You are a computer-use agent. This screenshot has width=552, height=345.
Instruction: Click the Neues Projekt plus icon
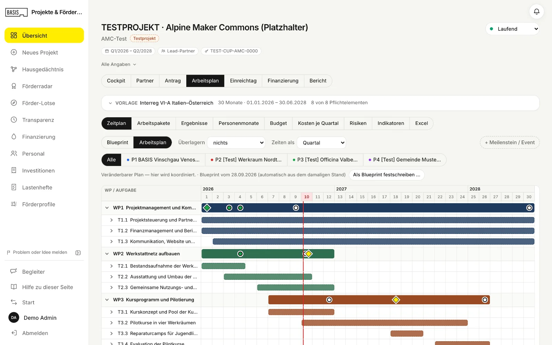pyautogui.click(x=14, y=52)
